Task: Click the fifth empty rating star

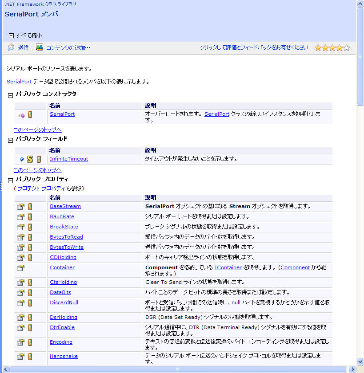Action: (347, 48)
